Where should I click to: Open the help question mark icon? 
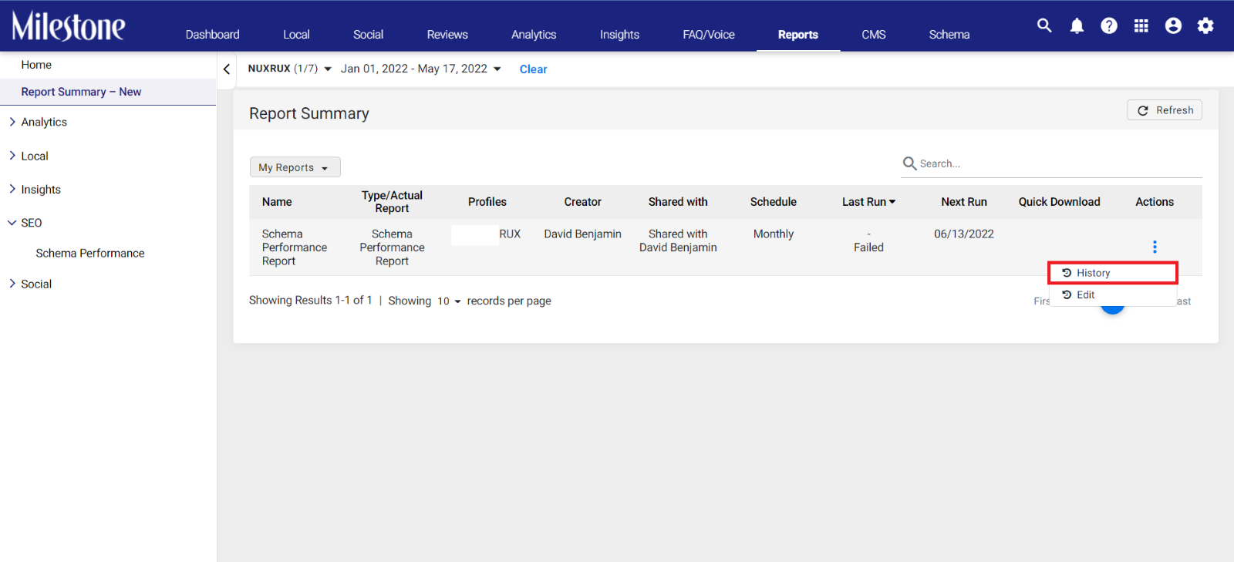1109,26
